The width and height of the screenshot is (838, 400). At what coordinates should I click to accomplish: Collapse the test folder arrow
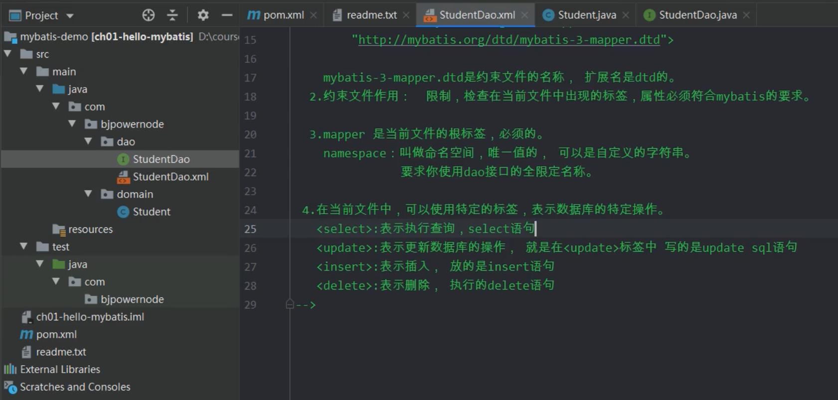(24, 246)
